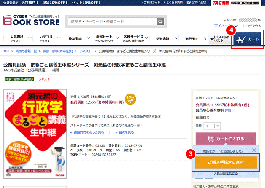Type in the 商品名・キーワード search field
This screenshot has height=188, width=265.
[x=112, y=21]
